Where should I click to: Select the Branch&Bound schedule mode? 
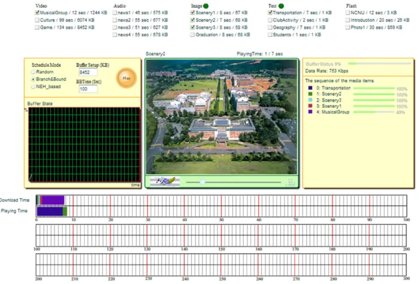(x=33, y=79)
